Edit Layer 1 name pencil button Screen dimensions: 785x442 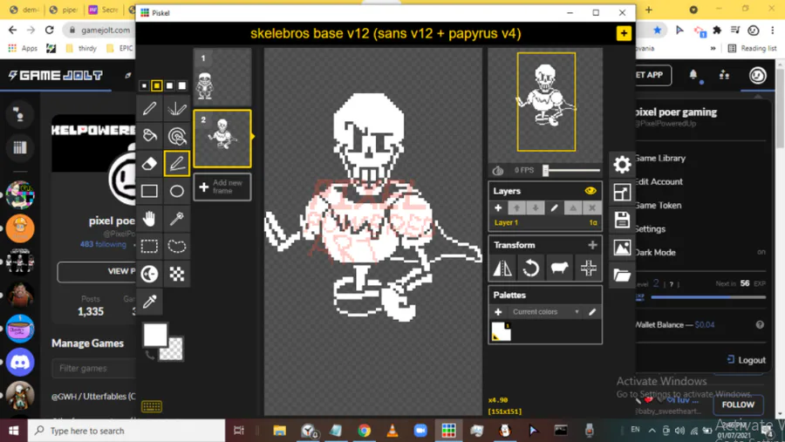tap(554, 207)
